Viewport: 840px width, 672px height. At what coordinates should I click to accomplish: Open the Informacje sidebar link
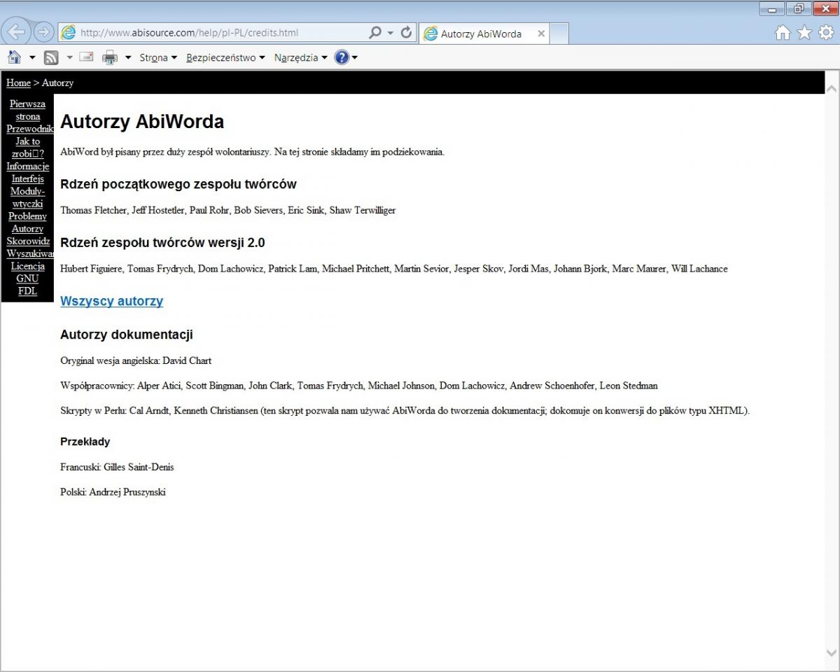pos(28,167)
